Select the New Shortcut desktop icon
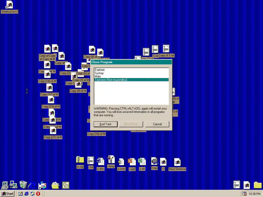 tap(177, 162)
